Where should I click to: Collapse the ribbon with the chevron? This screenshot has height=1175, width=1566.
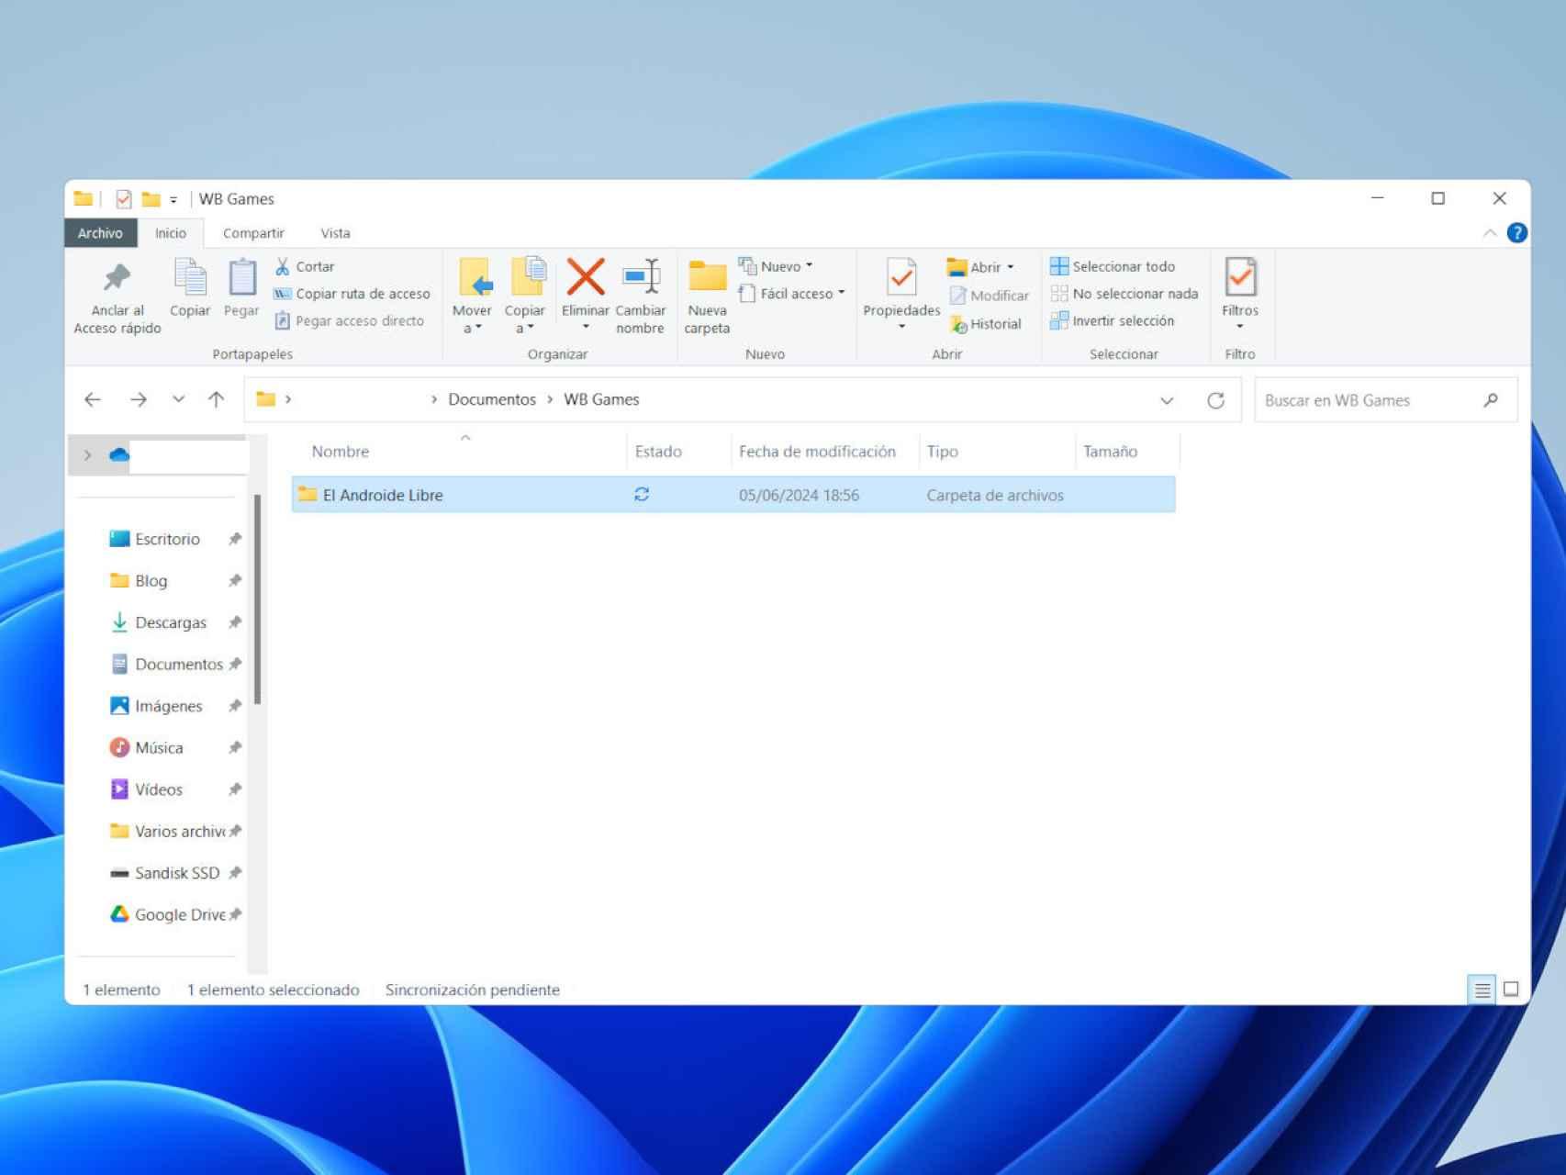(1489, 233)
